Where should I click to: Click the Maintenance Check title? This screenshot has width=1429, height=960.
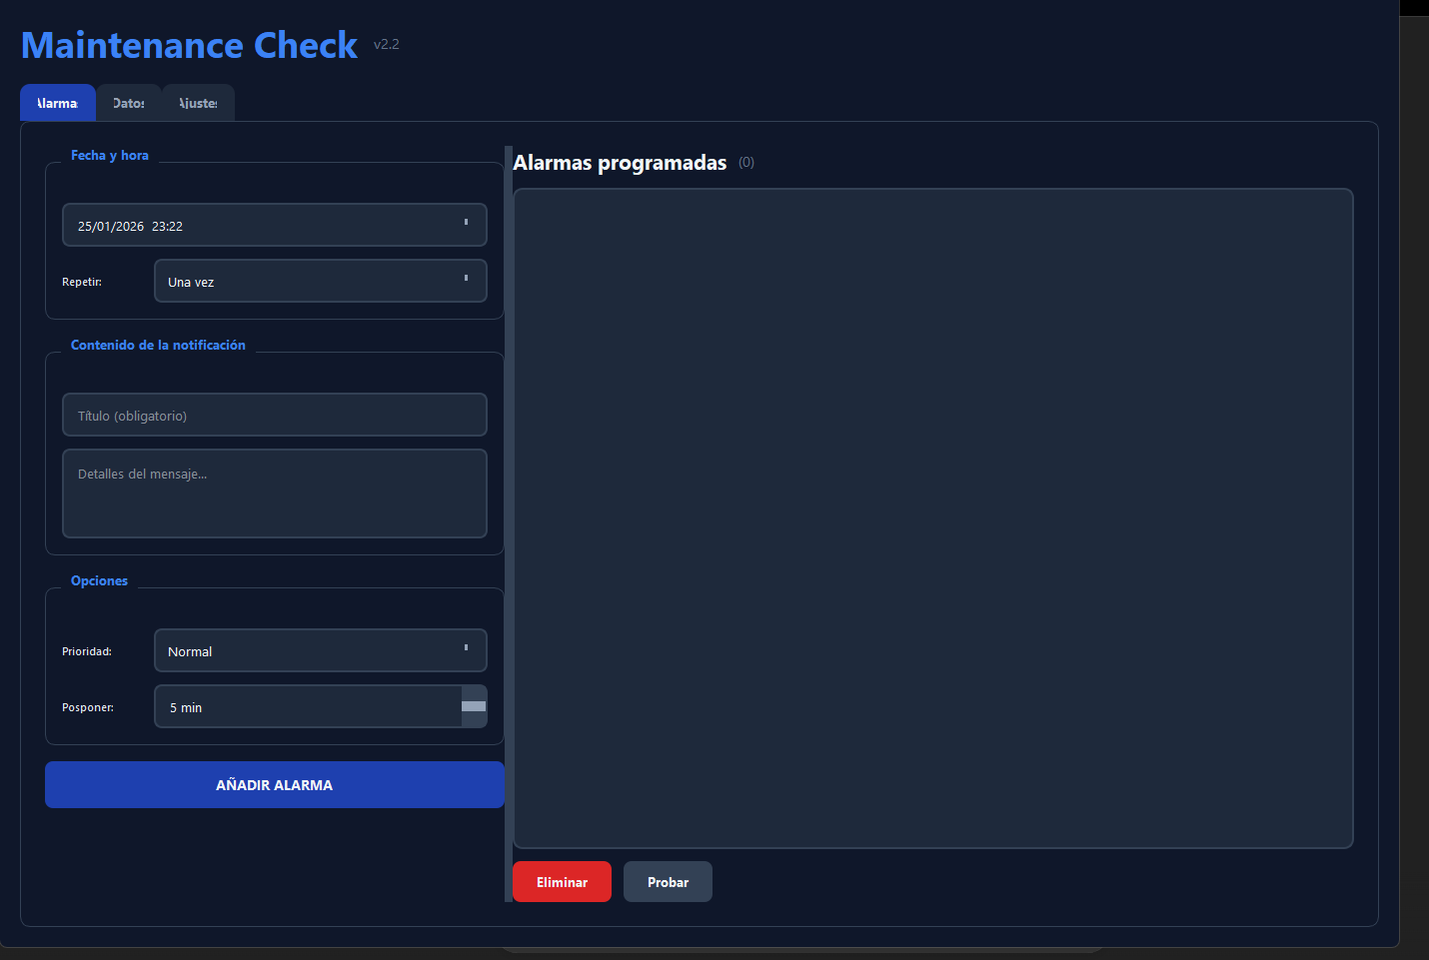point(189,45)
